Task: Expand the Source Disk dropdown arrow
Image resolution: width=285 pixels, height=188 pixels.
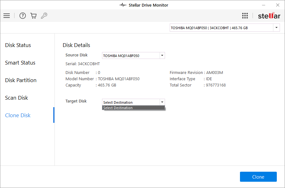Action: (x=162, y=55)
